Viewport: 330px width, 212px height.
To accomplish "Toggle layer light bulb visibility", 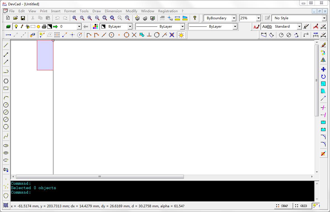I will pyautogui.click(x=16, y=26).
